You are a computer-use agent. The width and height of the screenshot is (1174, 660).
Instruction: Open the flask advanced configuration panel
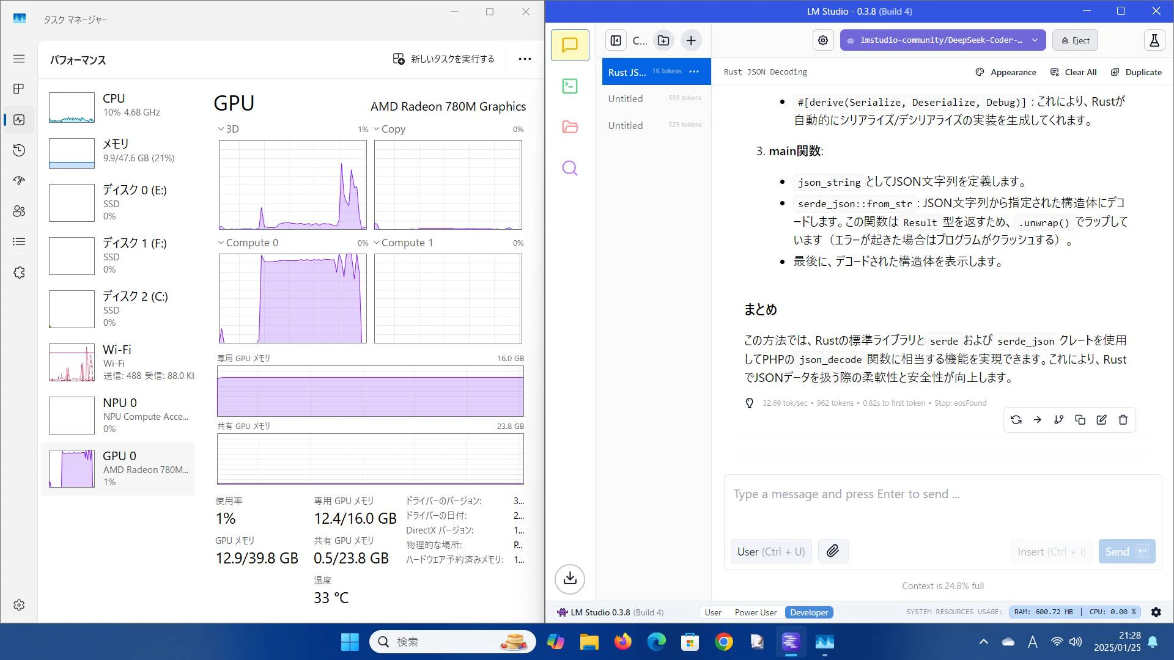[1154, 40]
